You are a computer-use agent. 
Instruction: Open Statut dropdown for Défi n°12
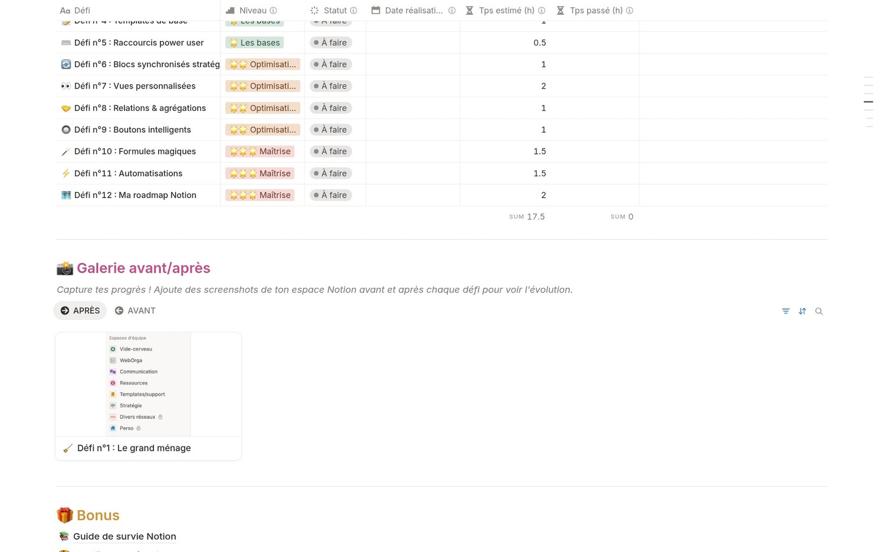(331, 195)
